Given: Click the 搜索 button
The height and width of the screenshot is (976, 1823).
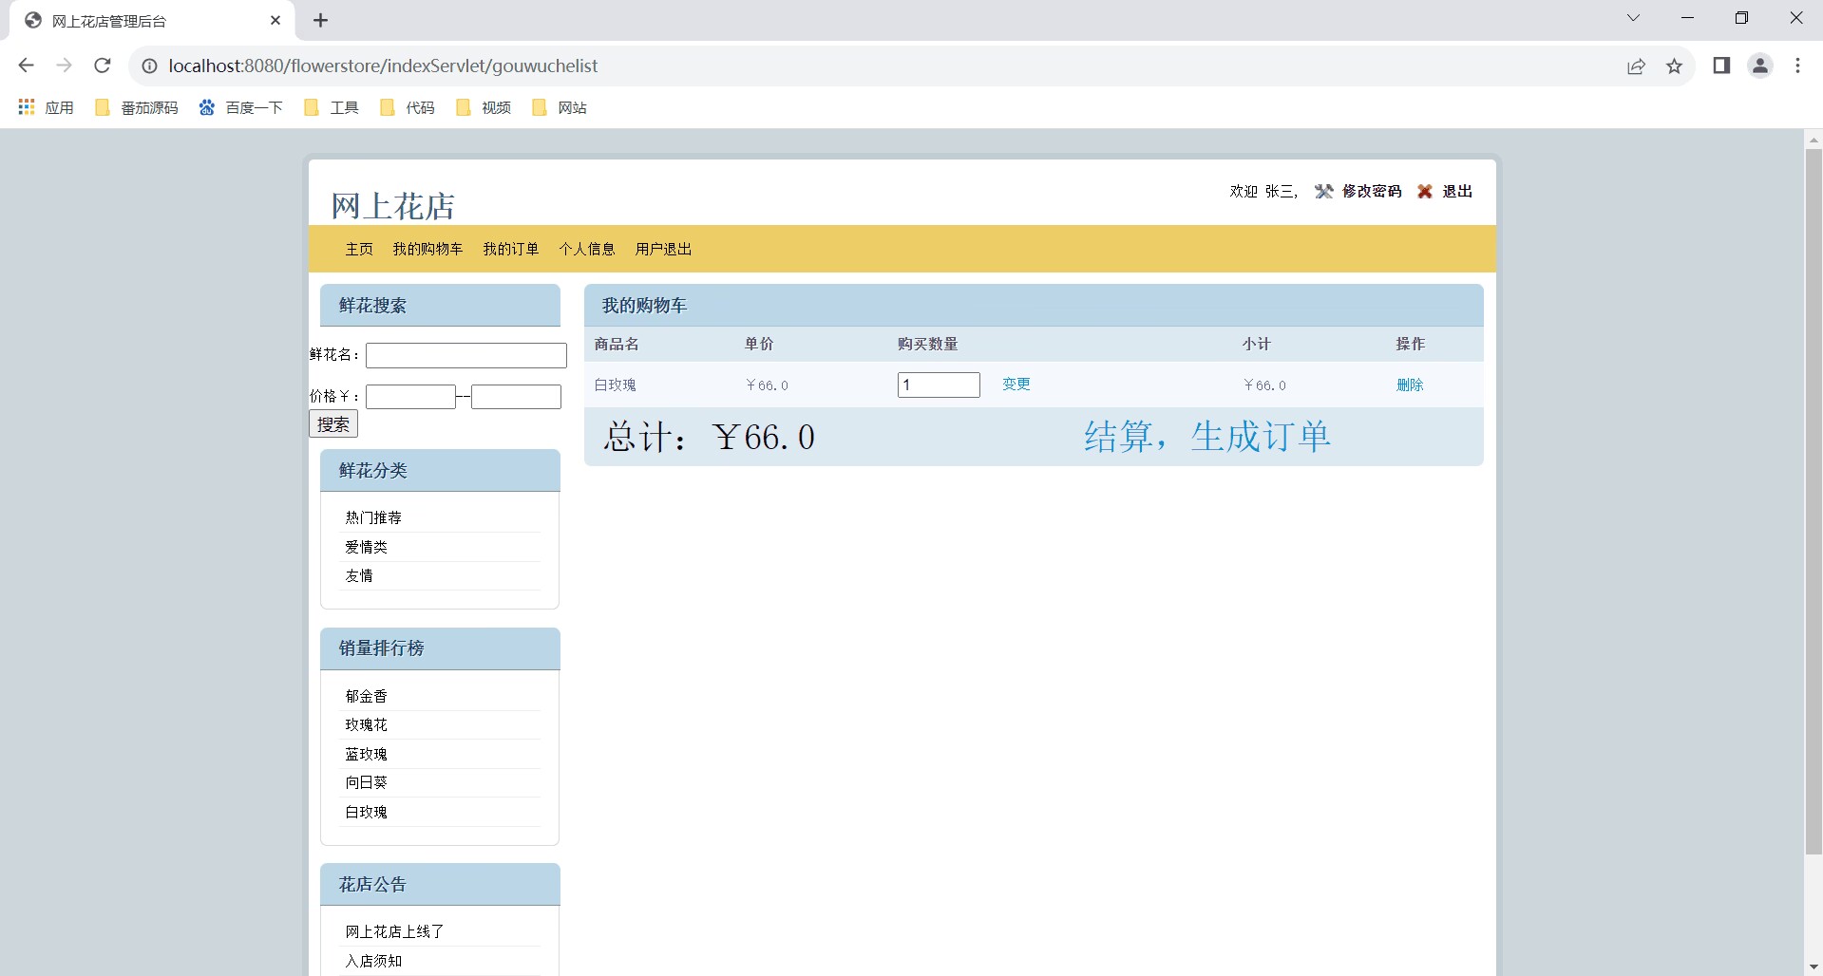Looking at the screenshot, I should tap(333, 424).
